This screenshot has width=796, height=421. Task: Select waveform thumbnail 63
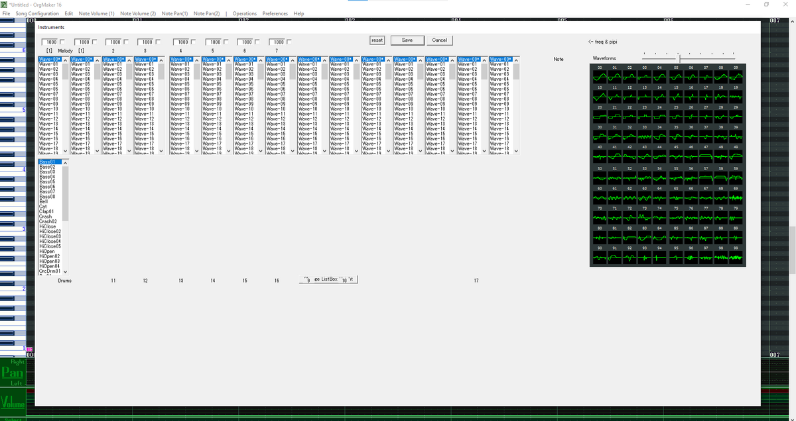[645, 197]
